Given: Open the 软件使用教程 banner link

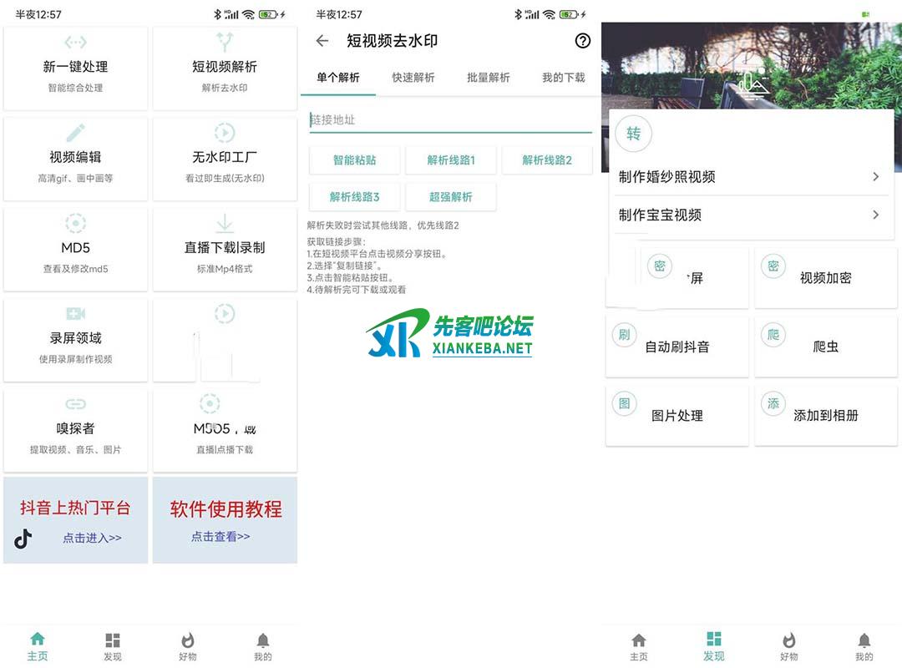Looking at the screenshot, I should tap(225, 519).
